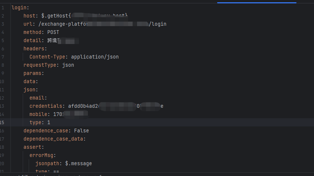Click the 'errorMsg:' key
This screenshot has height=176, width=314.
click(x=42, y=155)
